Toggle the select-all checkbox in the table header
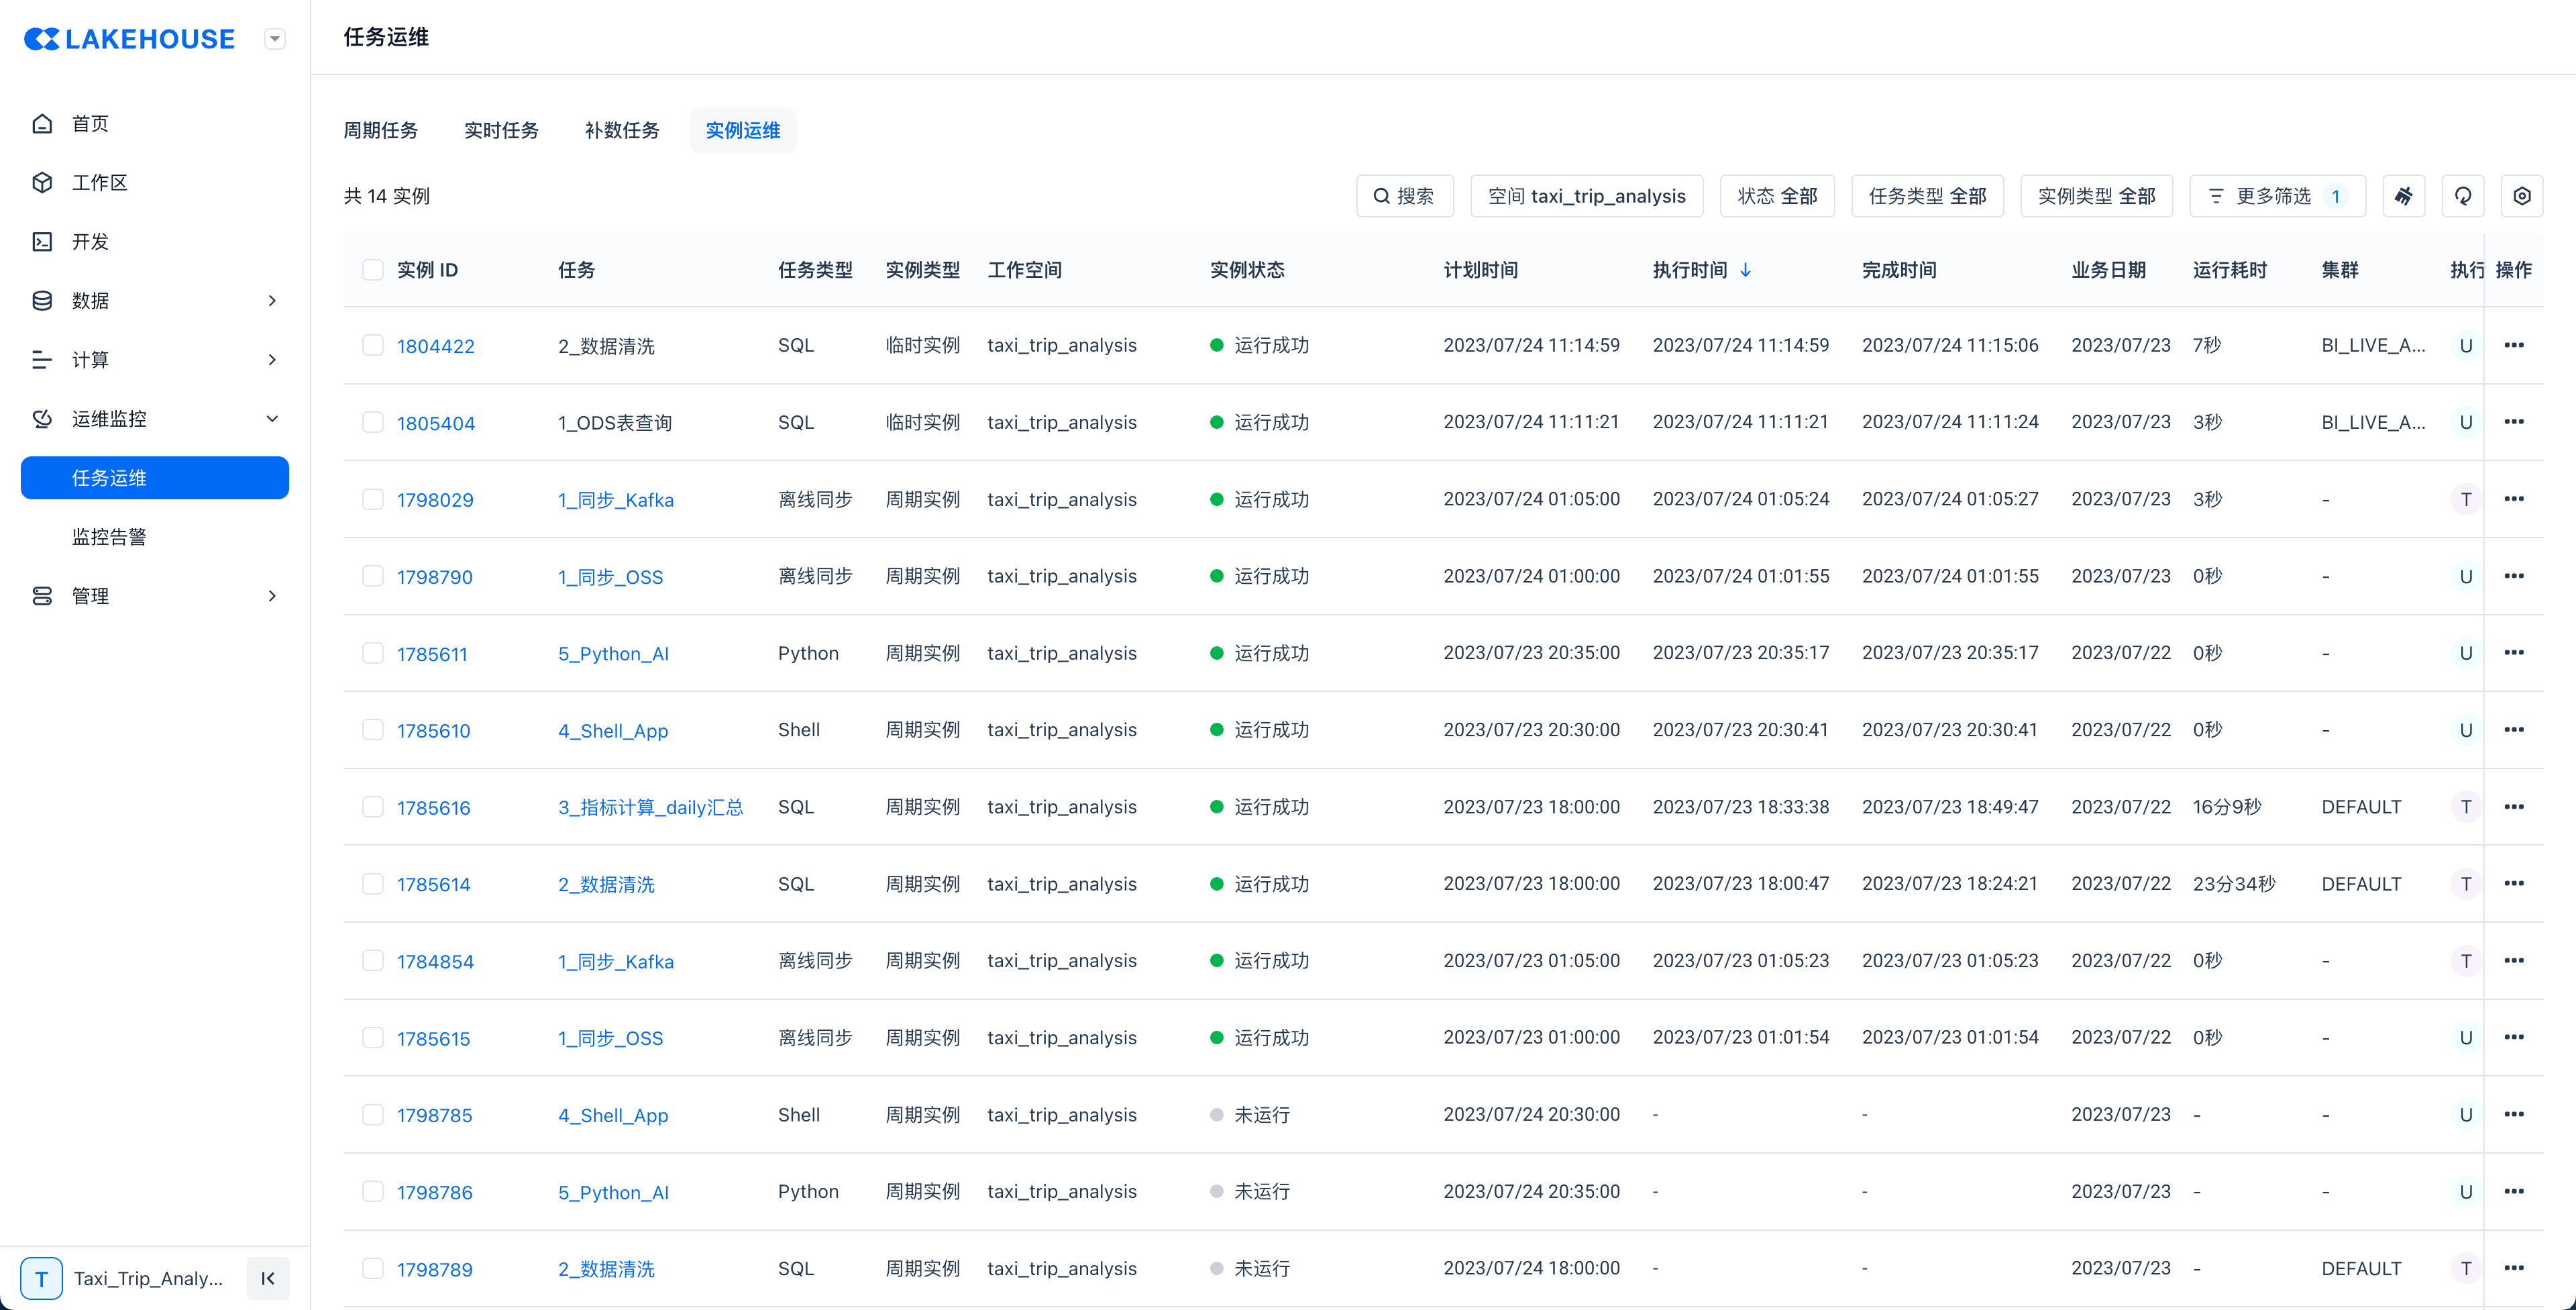The image size is (2576, 1310). click(373, 270)
